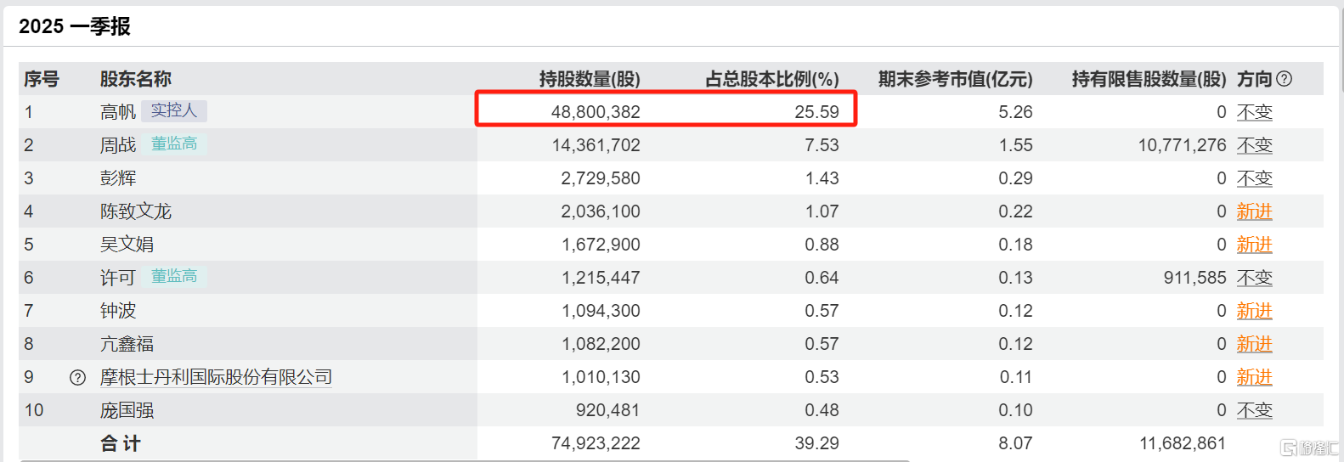Select shareholder name 庞国强
The image size is (1344, 462).
click(x=127, y=410)
